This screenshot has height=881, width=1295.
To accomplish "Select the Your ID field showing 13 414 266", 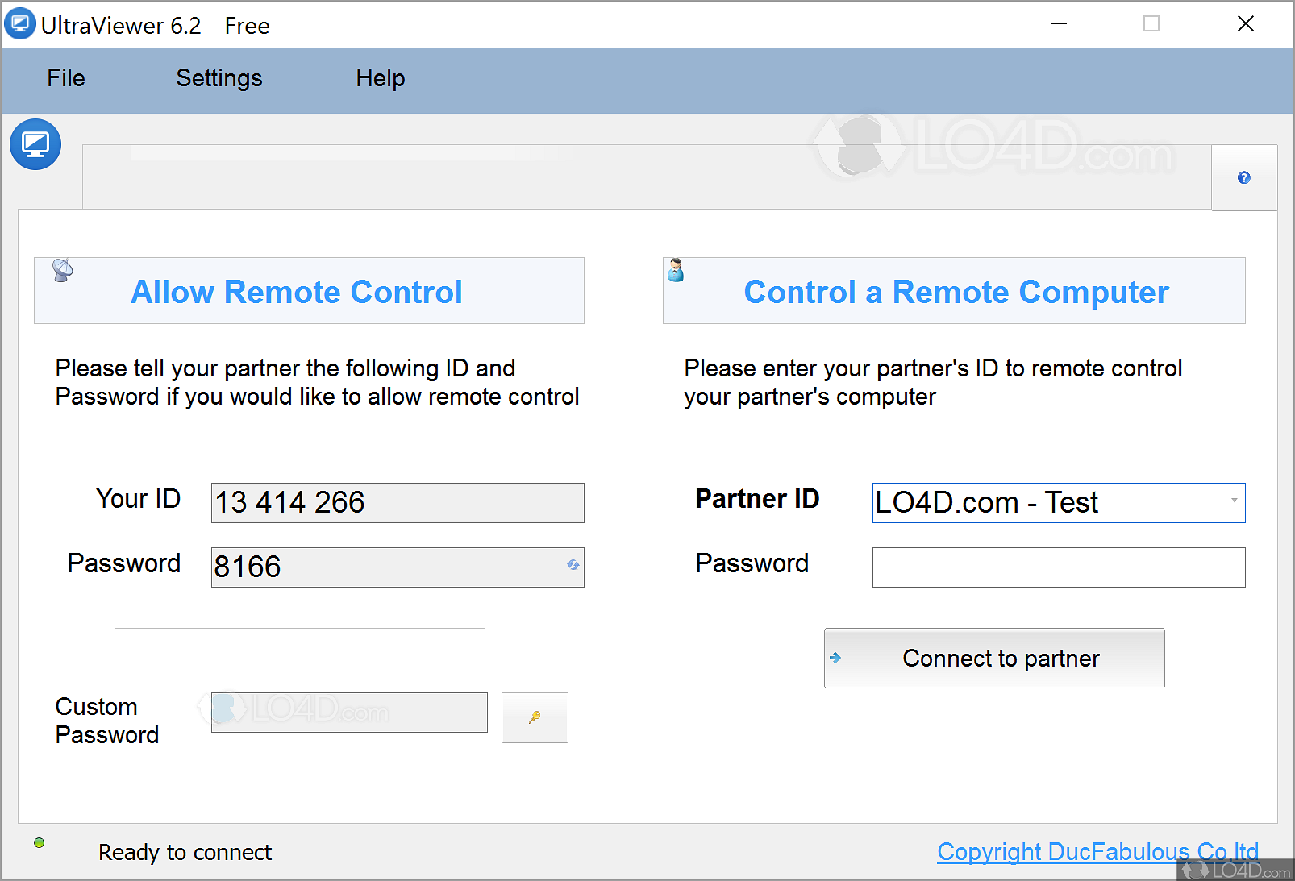I will click(x=398, y=503).
